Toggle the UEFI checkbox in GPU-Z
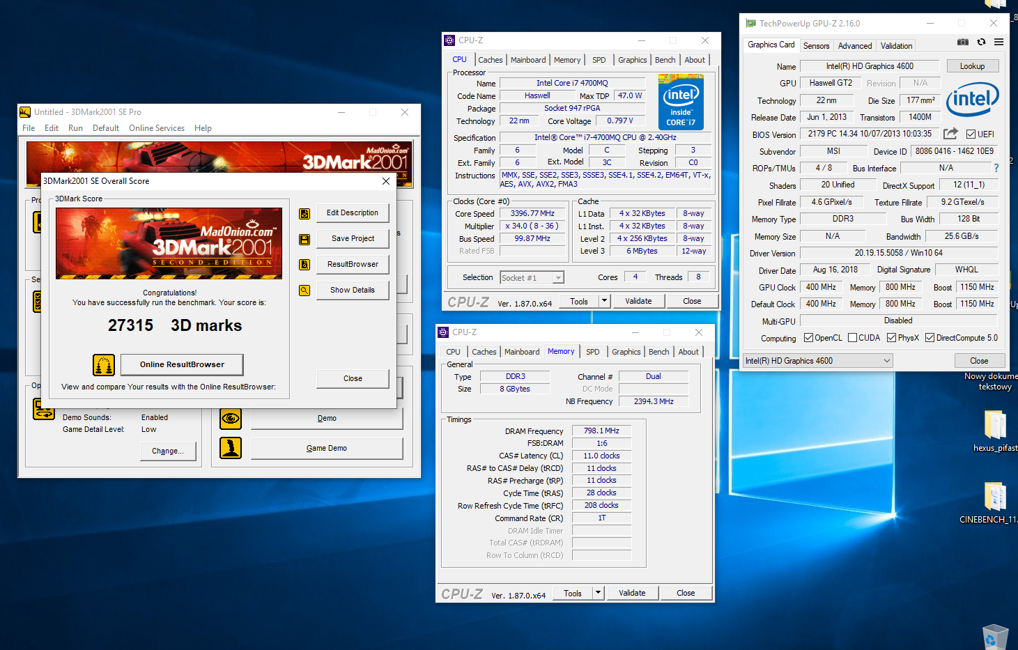Screen dimensions: 1018x650 [971, 134]
